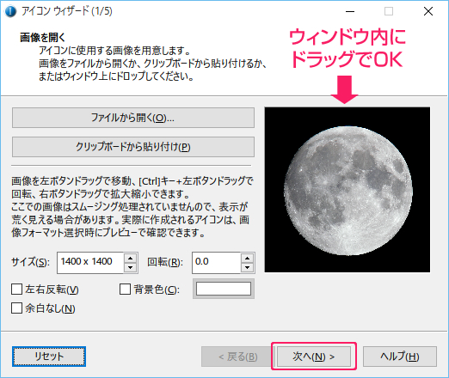The image size is (449, 378).
Task: Click the moon image preview
Action: [x=348, y=190]
